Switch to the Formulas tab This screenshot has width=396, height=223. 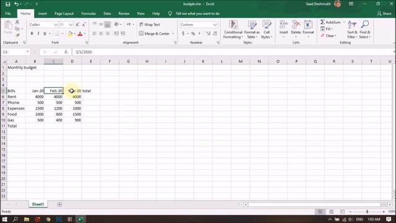coord(88,14)
